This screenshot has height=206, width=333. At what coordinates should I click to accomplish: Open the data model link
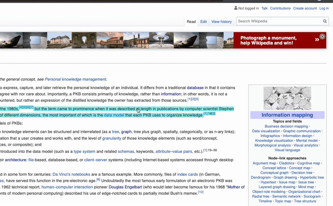[x=114, y=115]
